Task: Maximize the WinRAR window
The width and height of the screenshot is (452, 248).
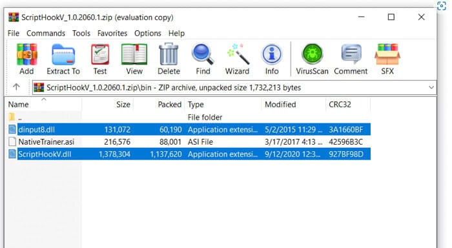Action: (391, 17)
